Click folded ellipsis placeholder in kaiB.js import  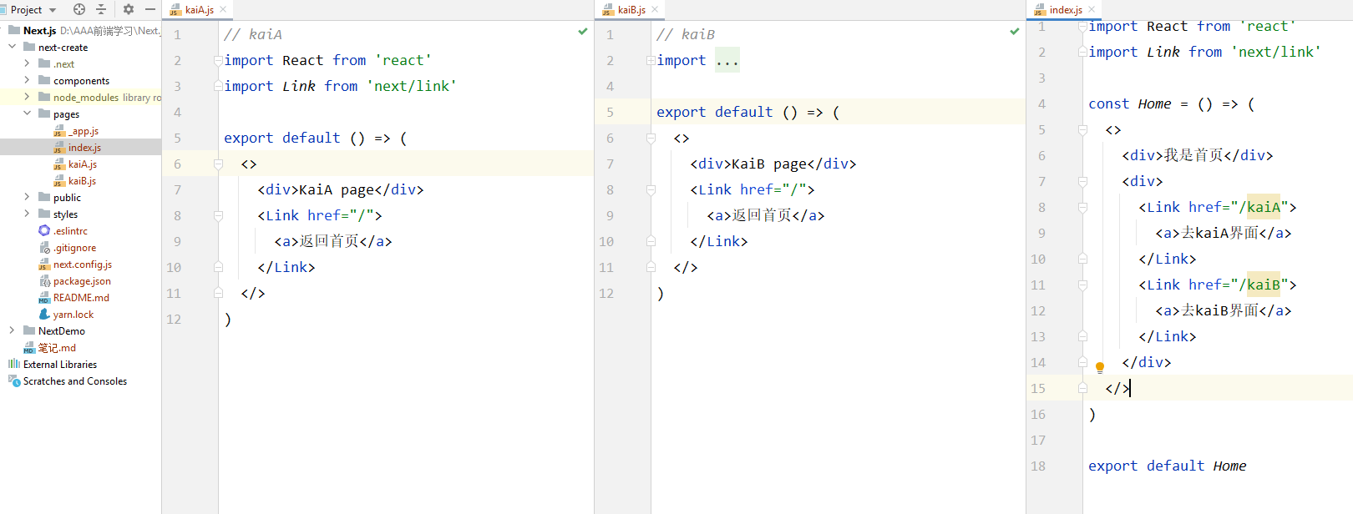pyautogui.click(x=727, y=61)
